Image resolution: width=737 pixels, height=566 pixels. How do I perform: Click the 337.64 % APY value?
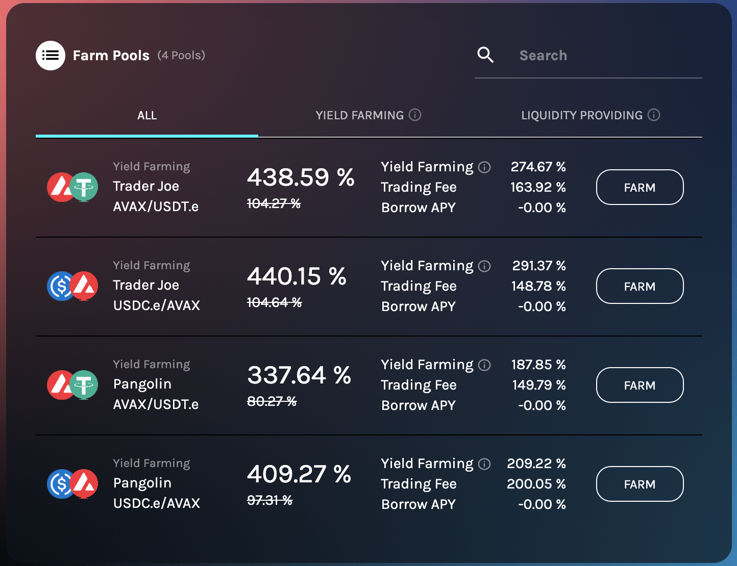(299, 375)
